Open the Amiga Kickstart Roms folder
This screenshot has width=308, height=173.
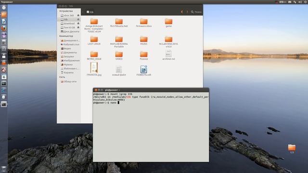(94, 22)
